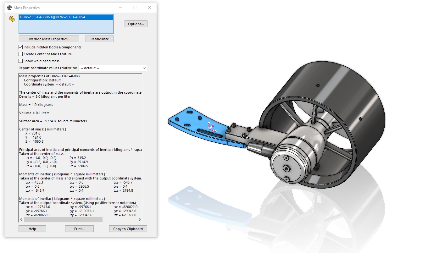This screenshot has height=253, width=434.
Task: Uncheck Include hidden bodies/components
Action: (21, 47)
